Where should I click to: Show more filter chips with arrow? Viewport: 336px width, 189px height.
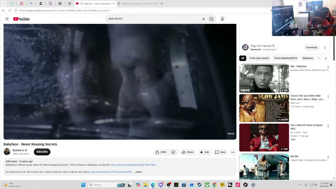(x=326, y=58)
